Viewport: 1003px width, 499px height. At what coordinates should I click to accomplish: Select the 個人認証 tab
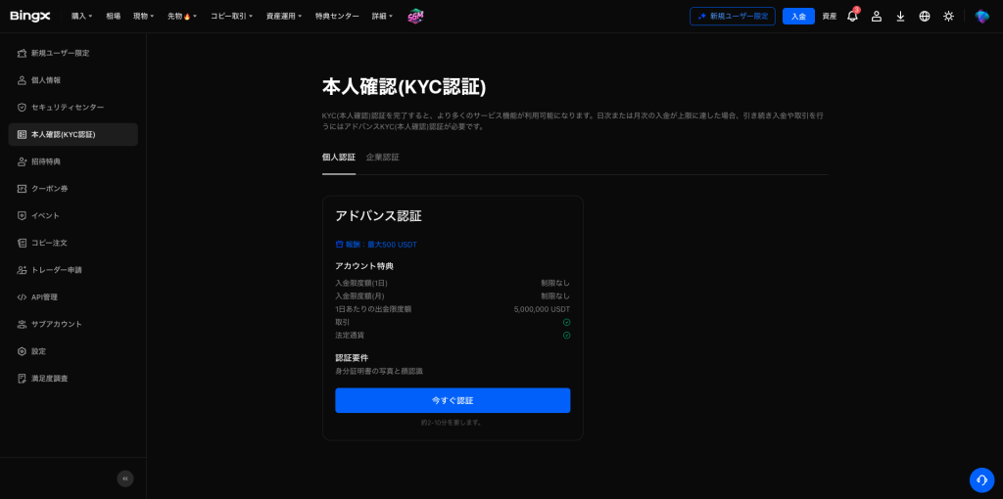(338, 158)
